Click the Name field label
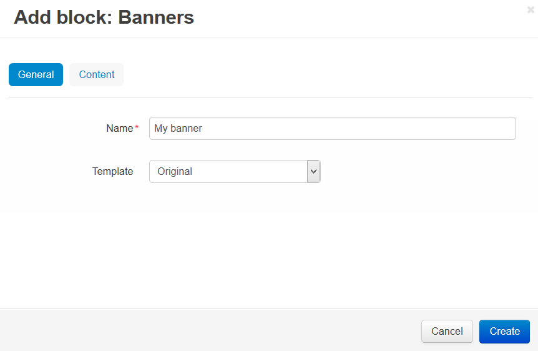Image resolution: width=538 pixels, height=351 pixels. (x=119, y=129)
